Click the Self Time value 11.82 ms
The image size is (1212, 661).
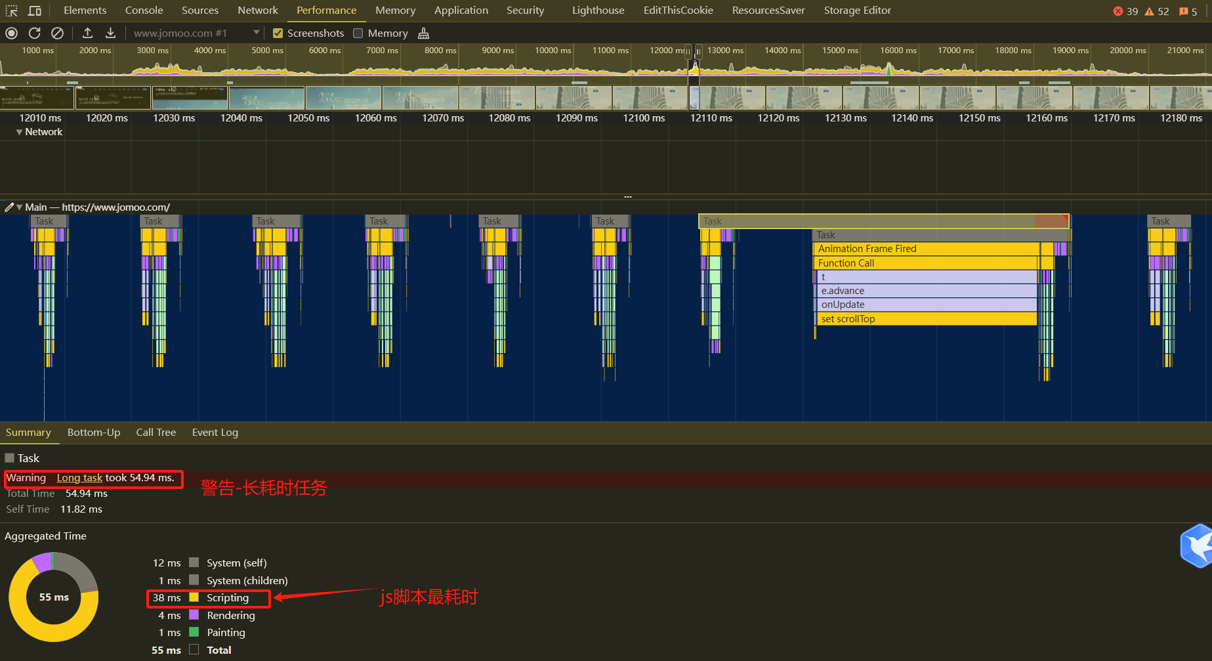coord(81,509)
